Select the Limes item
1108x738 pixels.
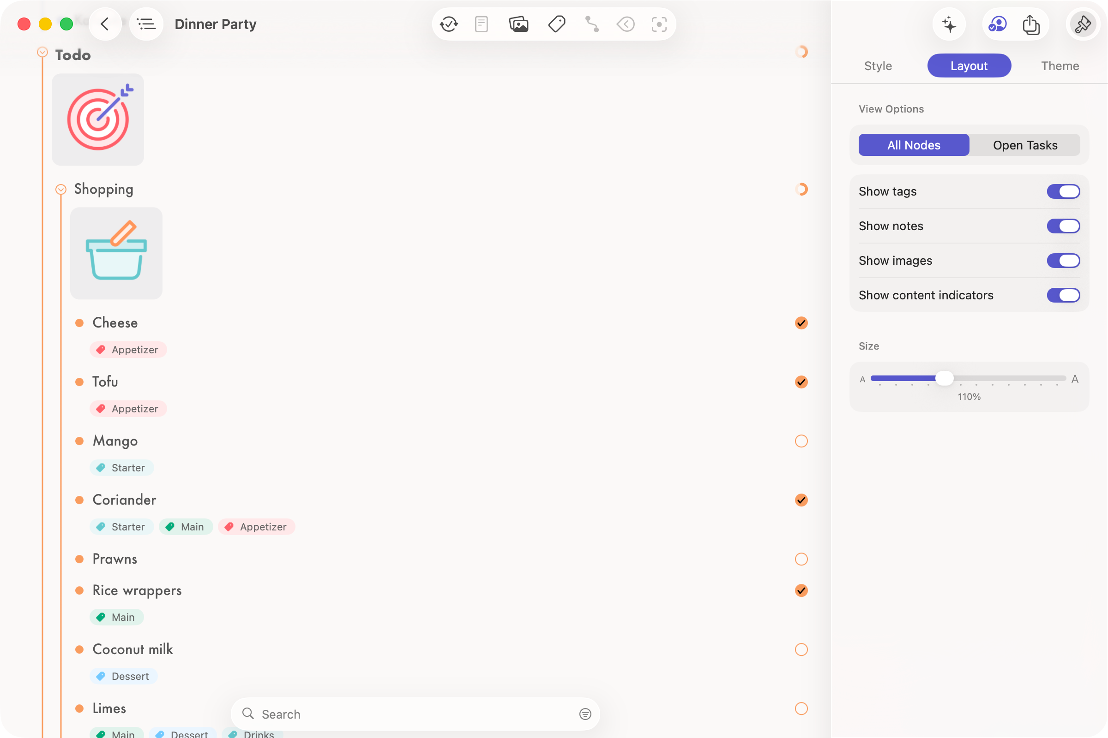[109, 708]
